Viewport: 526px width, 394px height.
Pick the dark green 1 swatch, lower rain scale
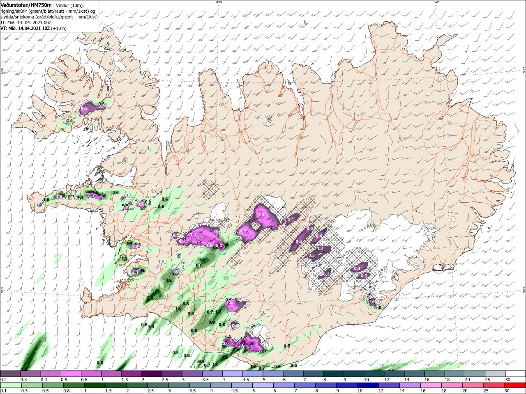(95, 385)
